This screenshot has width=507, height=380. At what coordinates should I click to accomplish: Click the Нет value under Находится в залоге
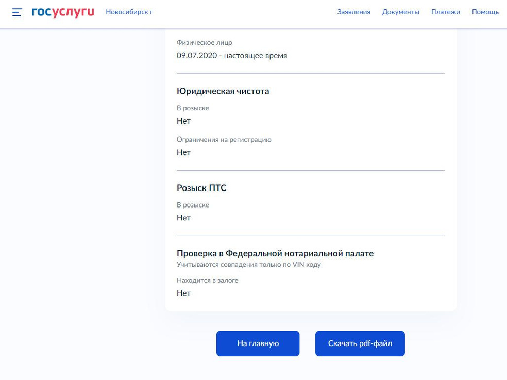[x=183, y=293]
